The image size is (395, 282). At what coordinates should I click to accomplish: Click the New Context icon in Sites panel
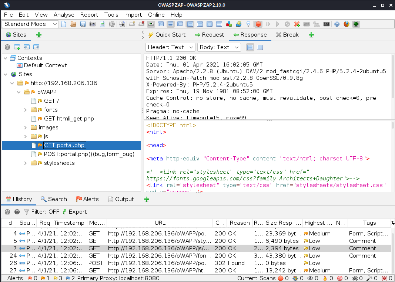click(x=17, y=47)
